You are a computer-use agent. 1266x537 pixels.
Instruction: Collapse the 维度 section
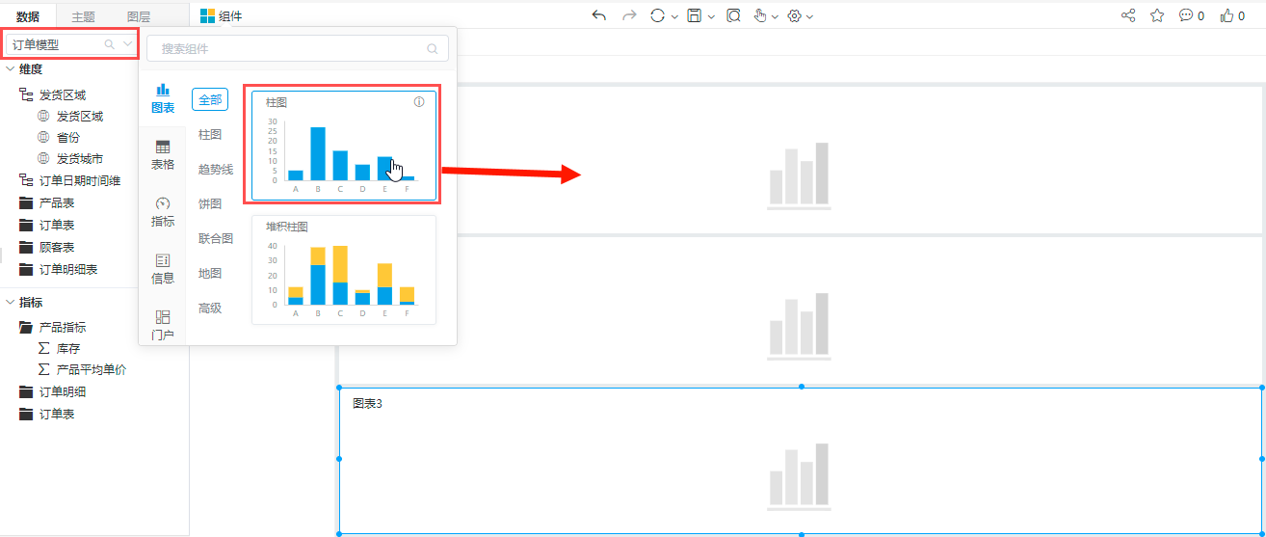click(x=11, y=69)
